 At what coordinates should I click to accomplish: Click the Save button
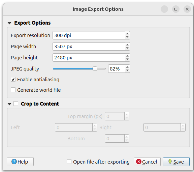coord(176,162)
